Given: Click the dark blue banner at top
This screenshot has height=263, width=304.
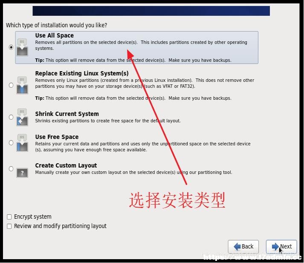Looking at the screenshot, I should 151,11.
